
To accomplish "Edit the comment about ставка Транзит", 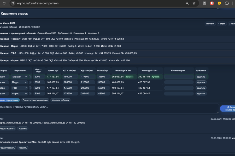I will tap(7, 148).
